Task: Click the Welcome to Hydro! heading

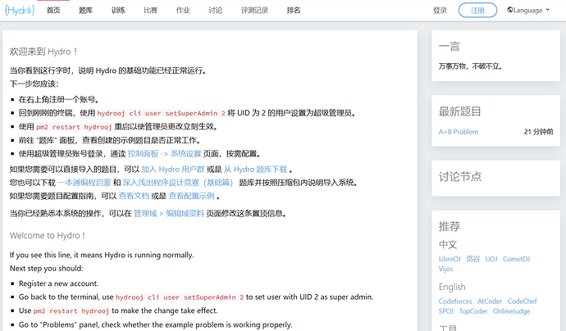Action: coord(48,236)
